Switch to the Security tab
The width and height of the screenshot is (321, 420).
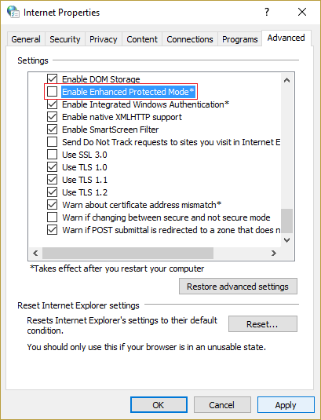[65, 39]
